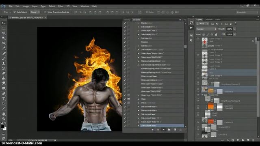Click Create new adjustment layer icon
Screen dimensions: 260x146
pyautogui.click(x=238, y=140)
